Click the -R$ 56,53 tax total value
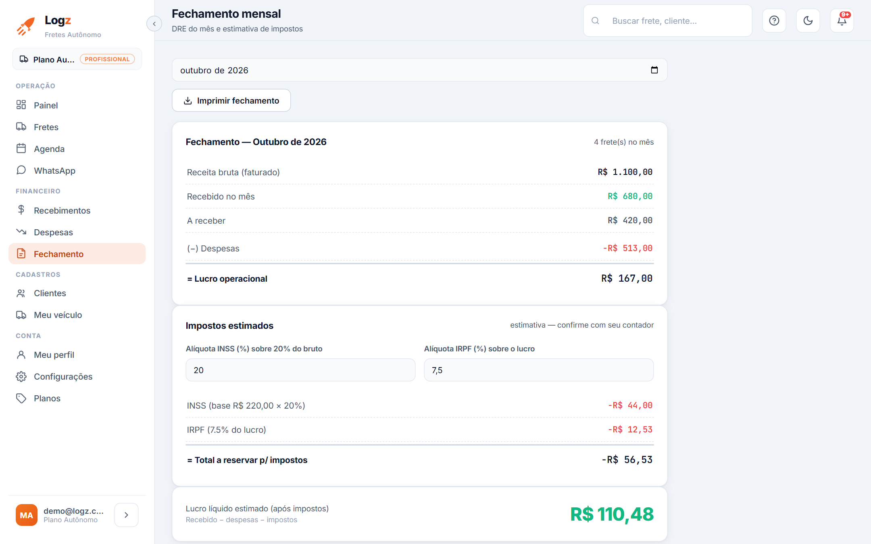This screenshot has width=871, height=544. click(627, 460)
